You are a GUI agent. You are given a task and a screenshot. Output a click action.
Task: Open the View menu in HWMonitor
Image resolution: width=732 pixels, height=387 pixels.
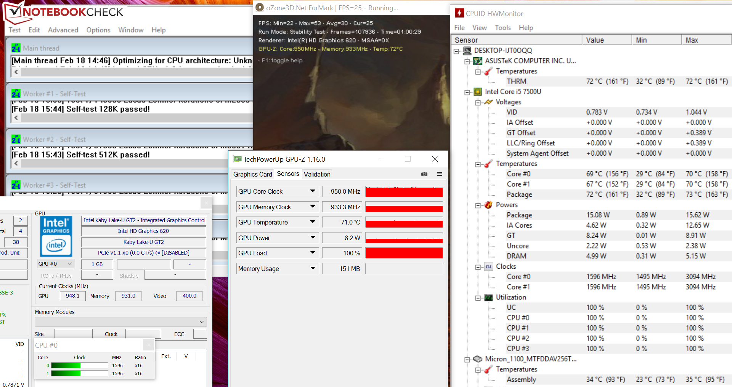480,27
